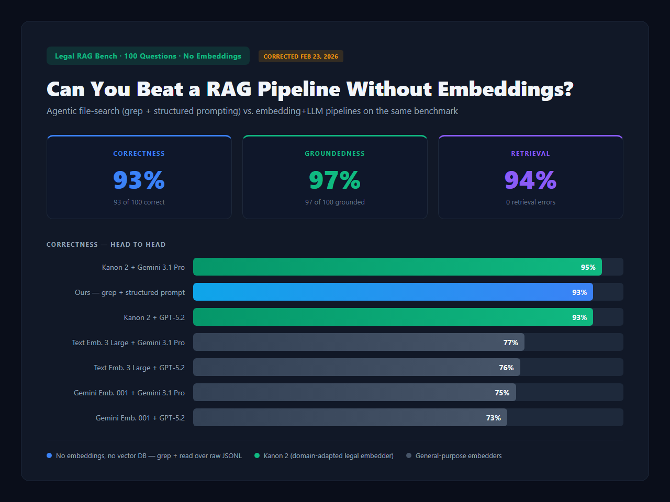The image size is (670, 502).
Task: Click the large green 97% figure
Action: (x=335, y=180)
